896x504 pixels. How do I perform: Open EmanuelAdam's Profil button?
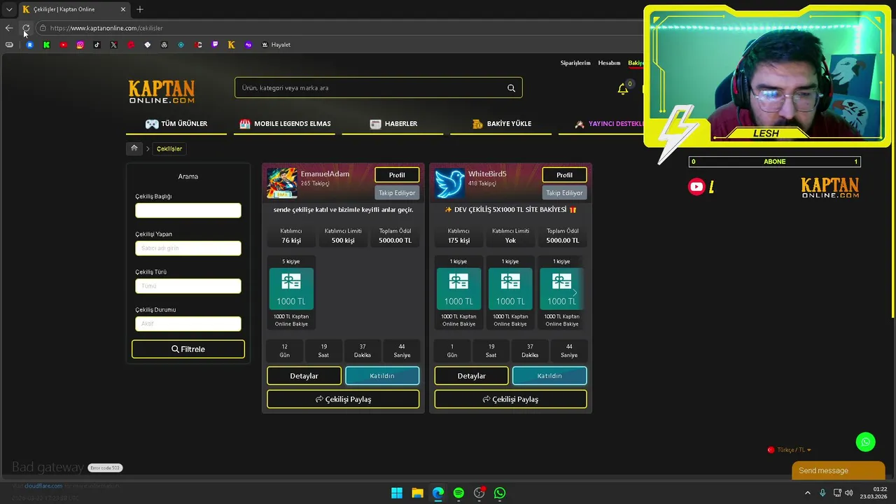point(397,175)
